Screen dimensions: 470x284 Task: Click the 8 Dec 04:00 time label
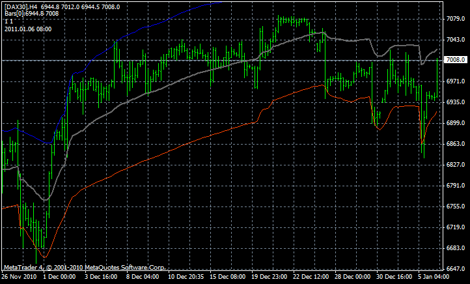143,276
